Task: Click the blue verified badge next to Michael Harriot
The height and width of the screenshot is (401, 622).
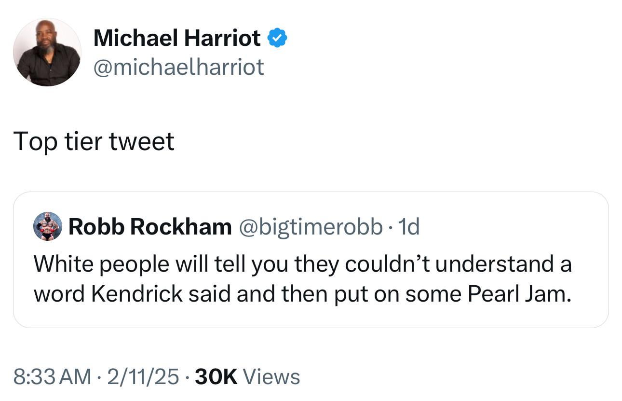Action: point(277,37)
